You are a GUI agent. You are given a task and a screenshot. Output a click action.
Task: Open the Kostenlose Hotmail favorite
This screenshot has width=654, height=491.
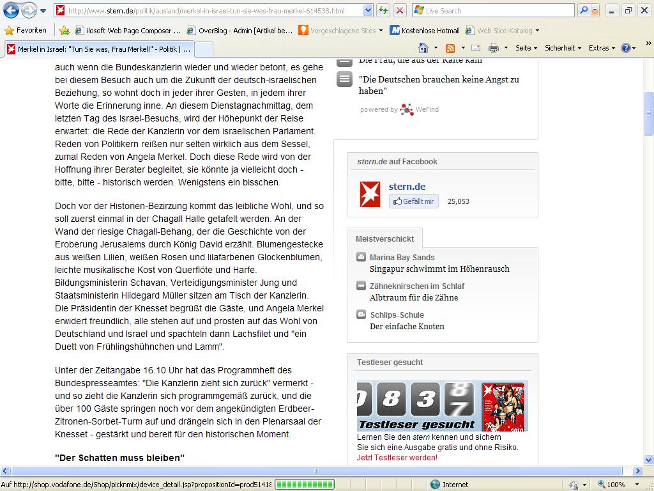tap(425, 31)
